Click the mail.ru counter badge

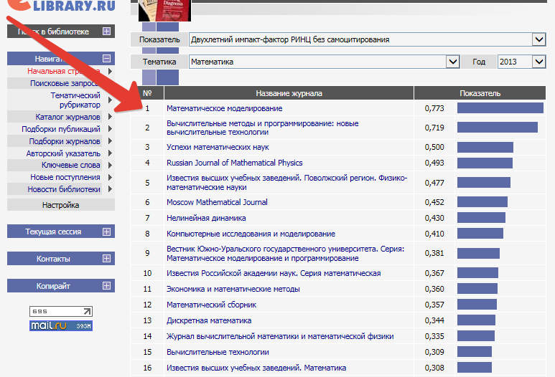pyautogui.click(x=61, y=325)
